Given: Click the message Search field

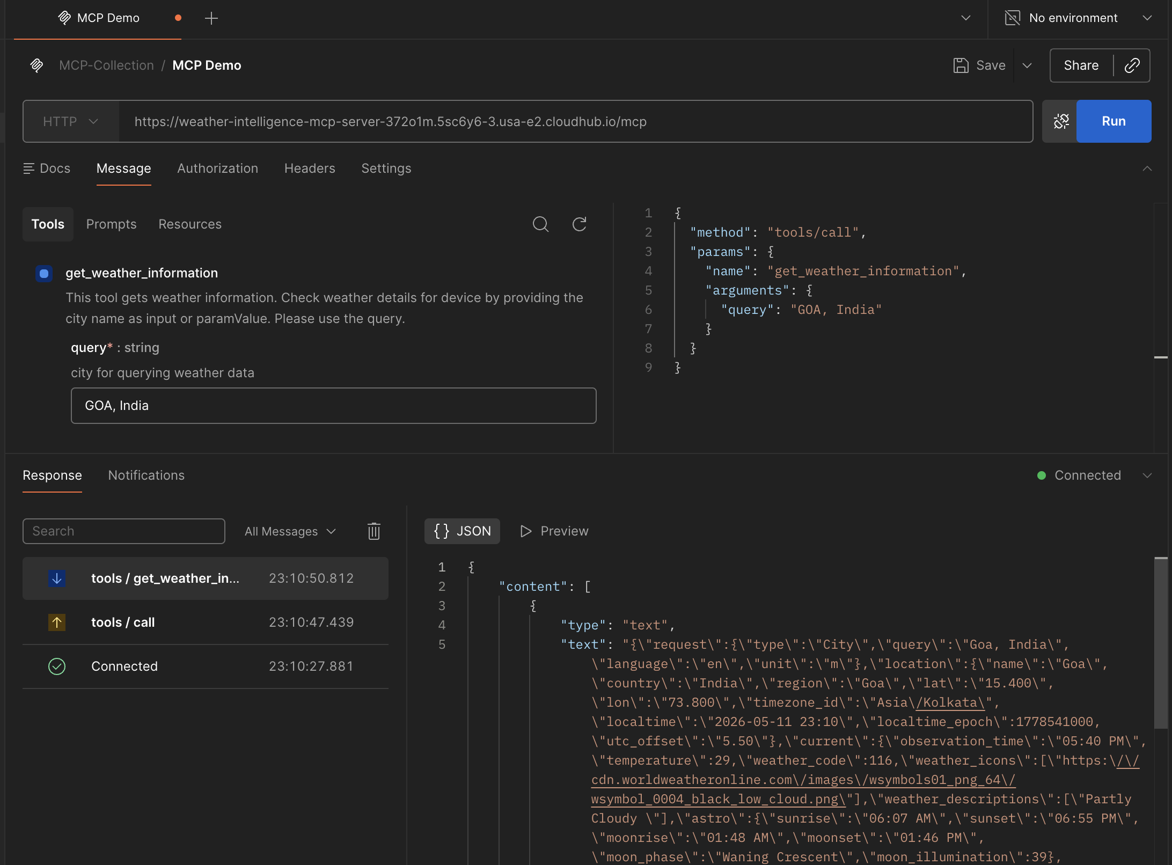Looking at the screenshot, I should [x=124, y=531].
